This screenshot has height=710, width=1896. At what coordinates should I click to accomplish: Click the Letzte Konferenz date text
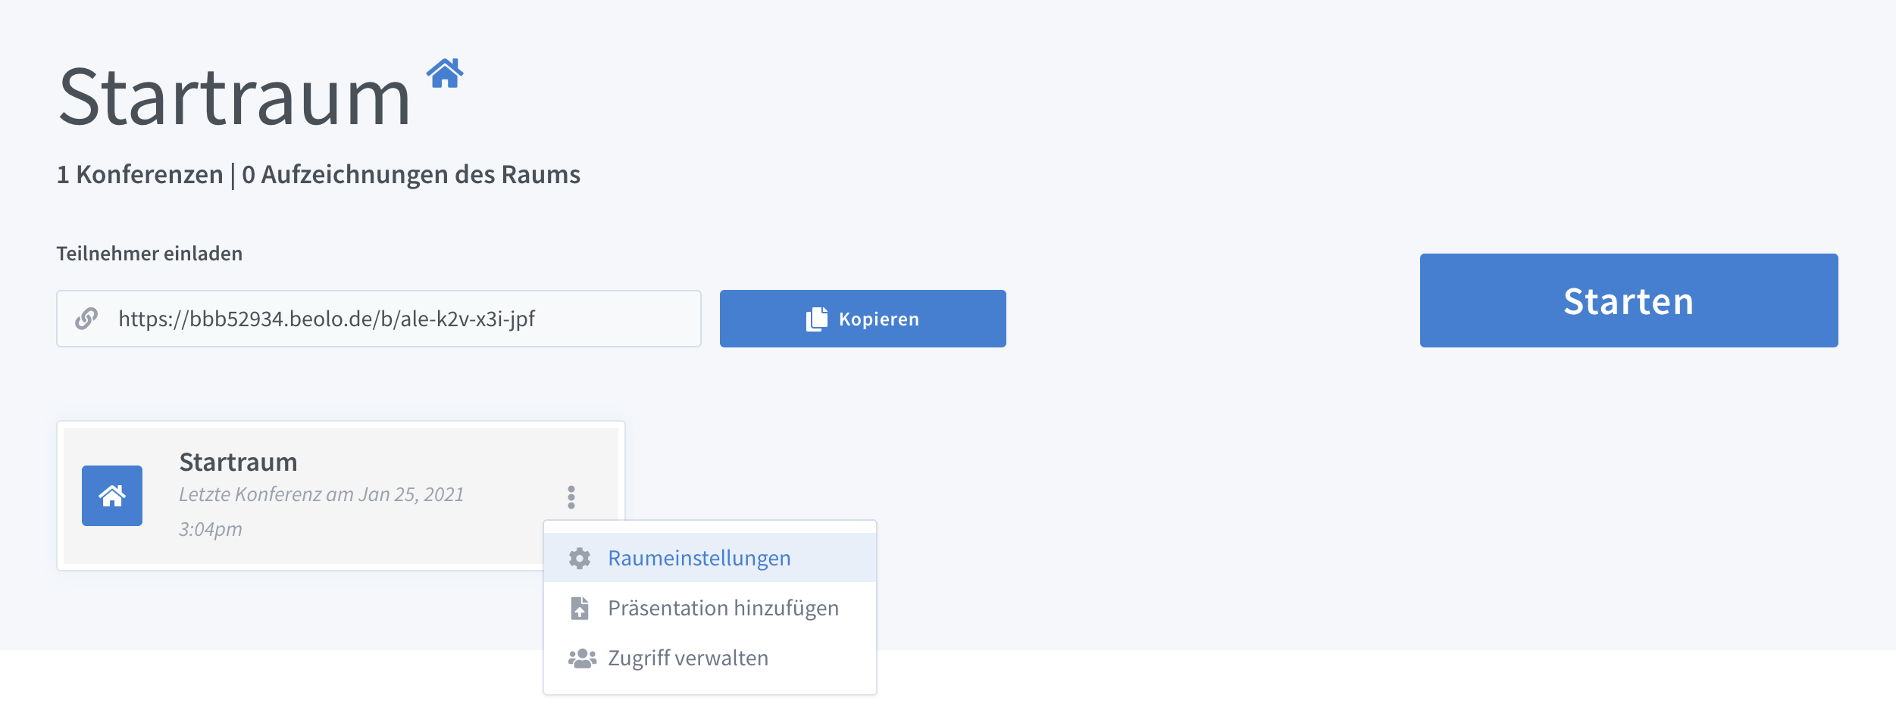(321, 494)
